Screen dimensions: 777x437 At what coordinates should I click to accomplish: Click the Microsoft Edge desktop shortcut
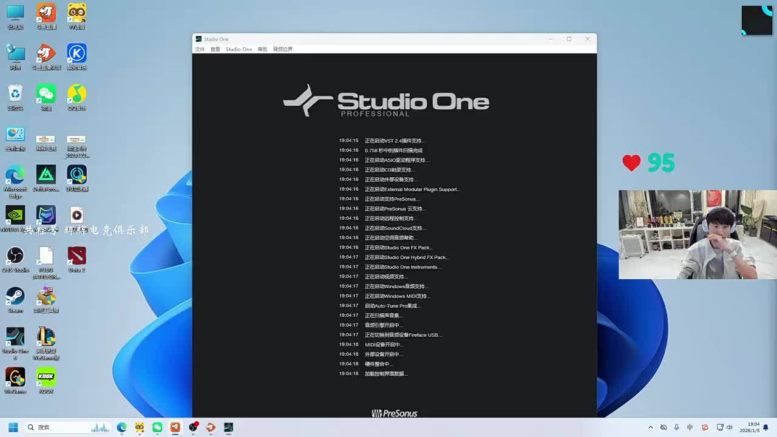pyautogui.click(x=15, y=175)
